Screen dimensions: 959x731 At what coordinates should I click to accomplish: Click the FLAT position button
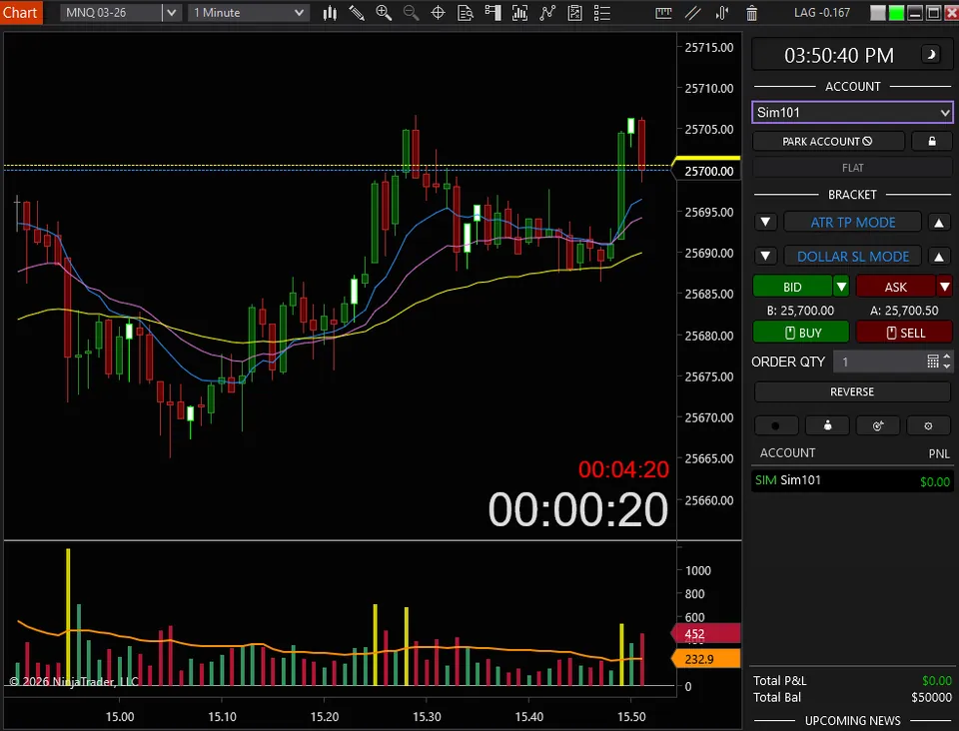click(852, 168)
